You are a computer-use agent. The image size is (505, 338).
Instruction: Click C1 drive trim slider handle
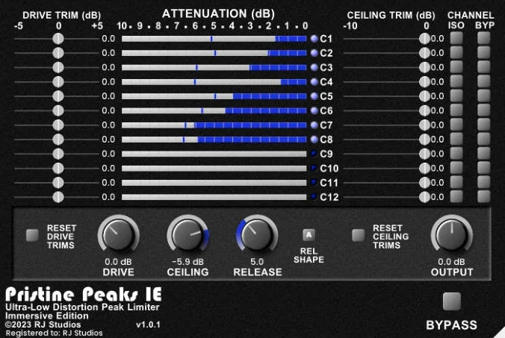click(x=58, y=39)
